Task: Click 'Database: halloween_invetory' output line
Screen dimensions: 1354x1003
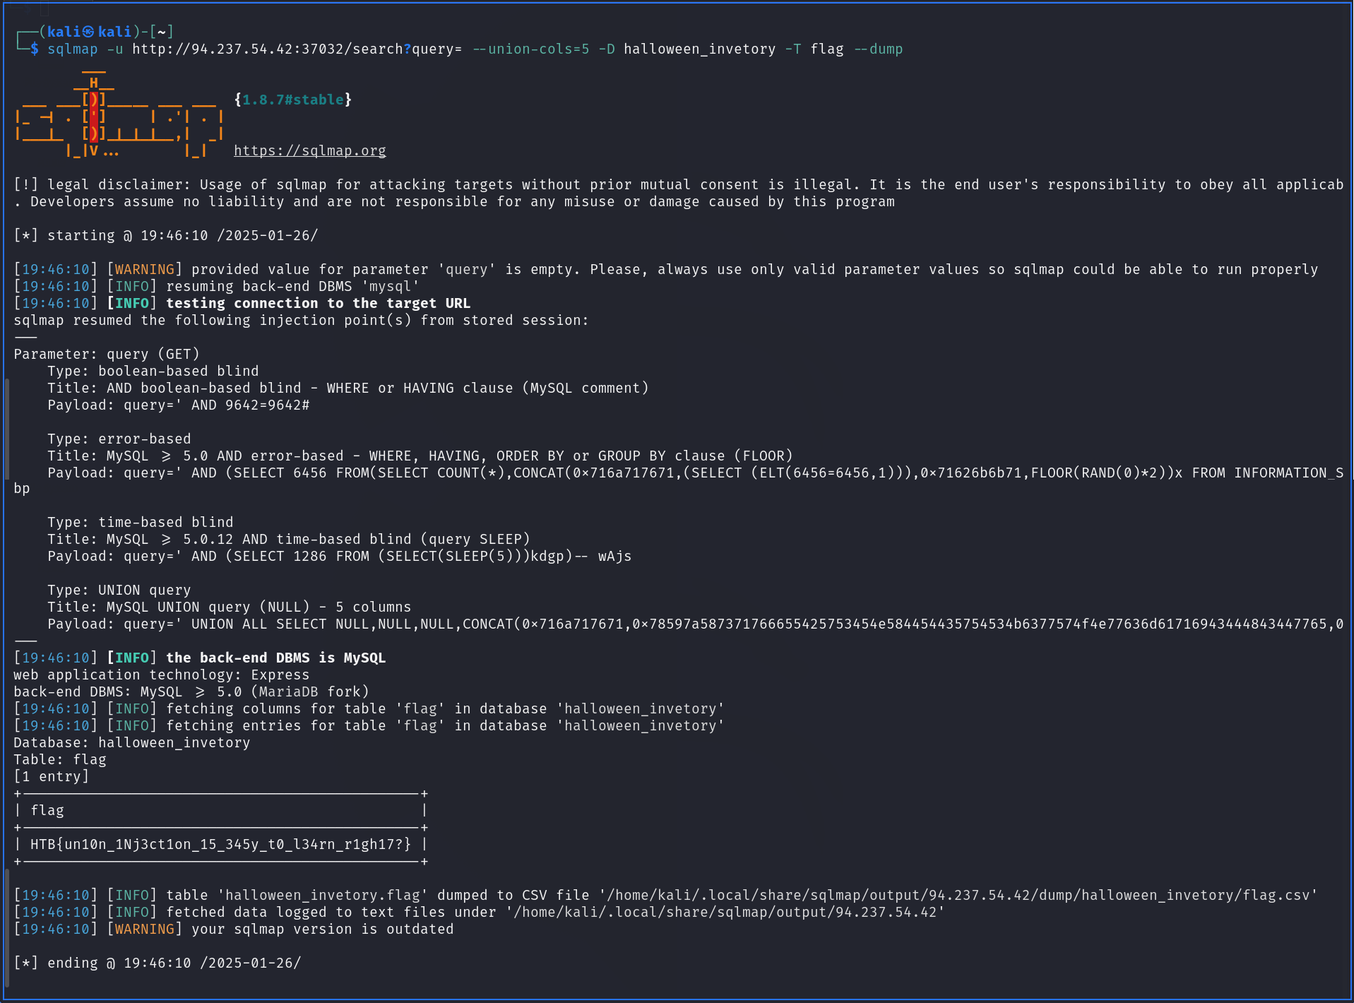Action: pos(132,742)
